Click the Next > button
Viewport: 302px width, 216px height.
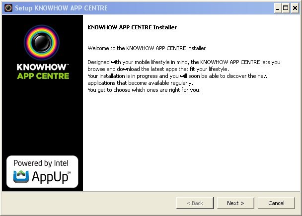(x=235, y=203)
